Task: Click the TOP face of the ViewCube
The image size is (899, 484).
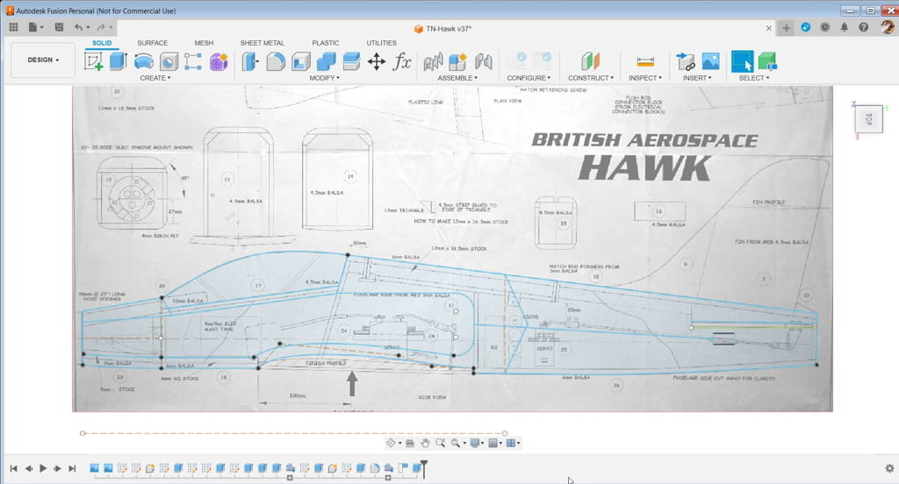Action: [x=868, y=119]
